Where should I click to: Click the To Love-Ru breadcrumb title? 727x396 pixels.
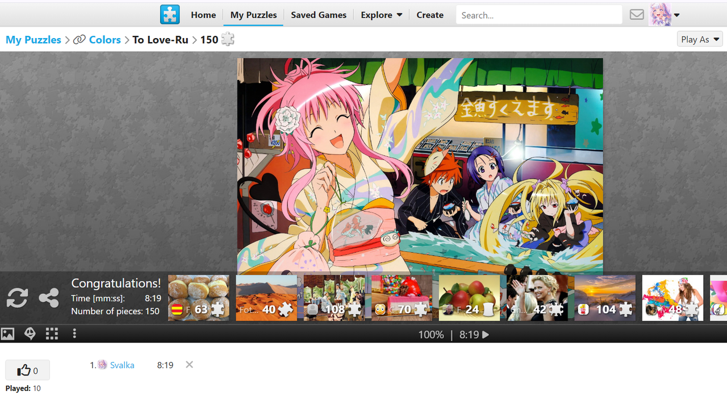tap(160, 40)
